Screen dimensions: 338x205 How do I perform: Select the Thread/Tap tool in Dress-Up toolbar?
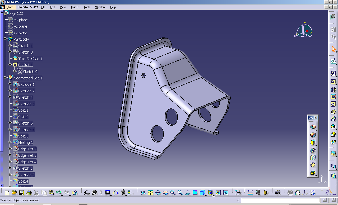[x=313, y=165]
